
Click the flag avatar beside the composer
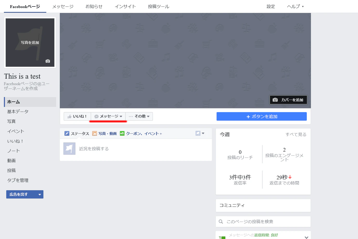(x=69, y=148)
